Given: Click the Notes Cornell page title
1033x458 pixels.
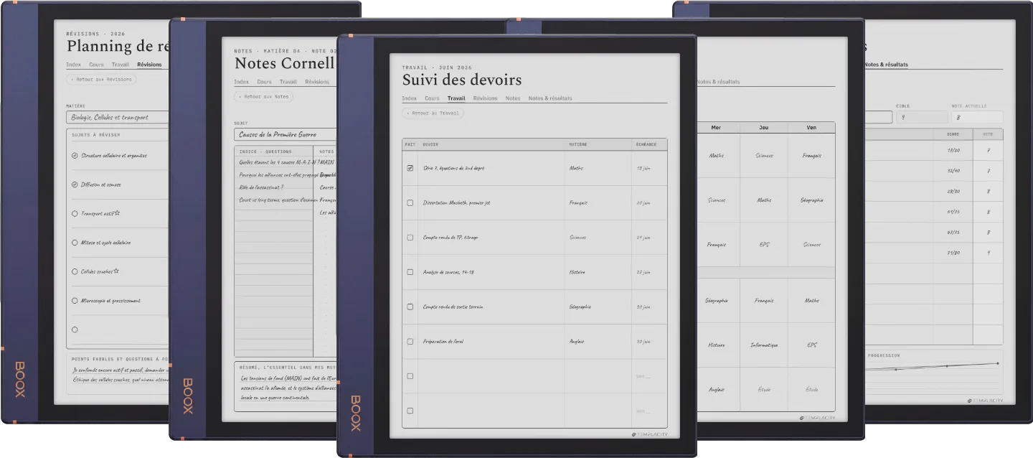Looking at the screenshot, I should pyautogui.click(x=285, y=63).
